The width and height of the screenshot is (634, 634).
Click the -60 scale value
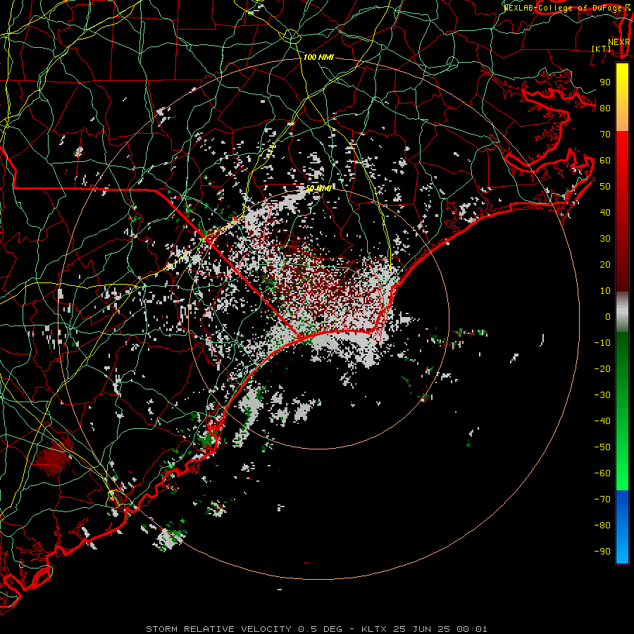602,473
